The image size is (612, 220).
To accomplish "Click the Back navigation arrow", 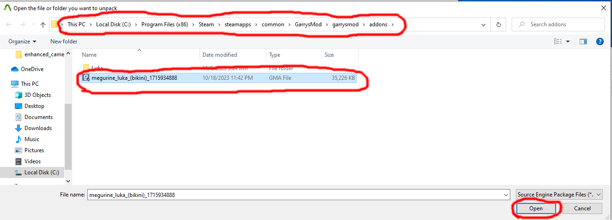I will [x=9, y=24].
